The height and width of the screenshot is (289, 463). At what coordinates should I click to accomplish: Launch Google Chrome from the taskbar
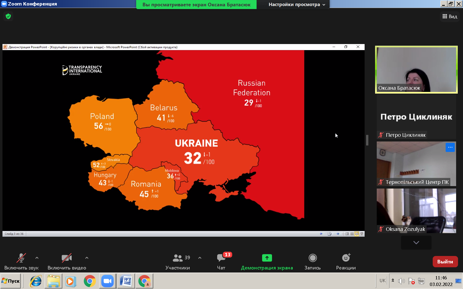[90, 281]
